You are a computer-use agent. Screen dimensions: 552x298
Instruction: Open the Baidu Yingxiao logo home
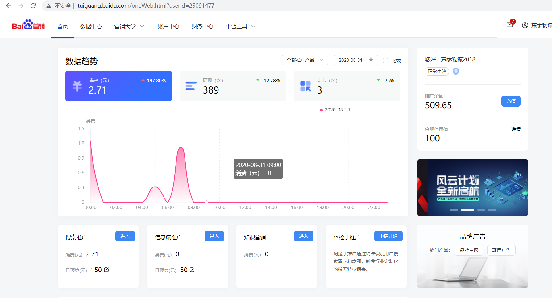point(28,25)
